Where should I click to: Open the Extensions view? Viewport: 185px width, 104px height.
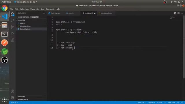pyautogui.click(x=12, y=40)
